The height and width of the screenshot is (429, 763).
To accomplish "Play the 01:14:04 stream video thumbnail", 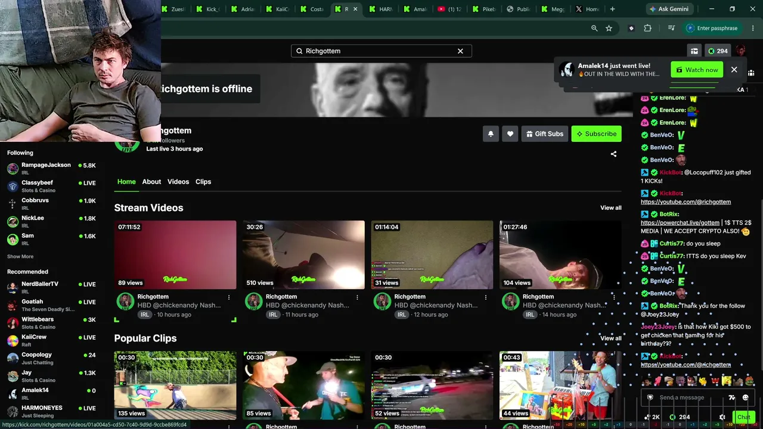I will tap(432, 255).
